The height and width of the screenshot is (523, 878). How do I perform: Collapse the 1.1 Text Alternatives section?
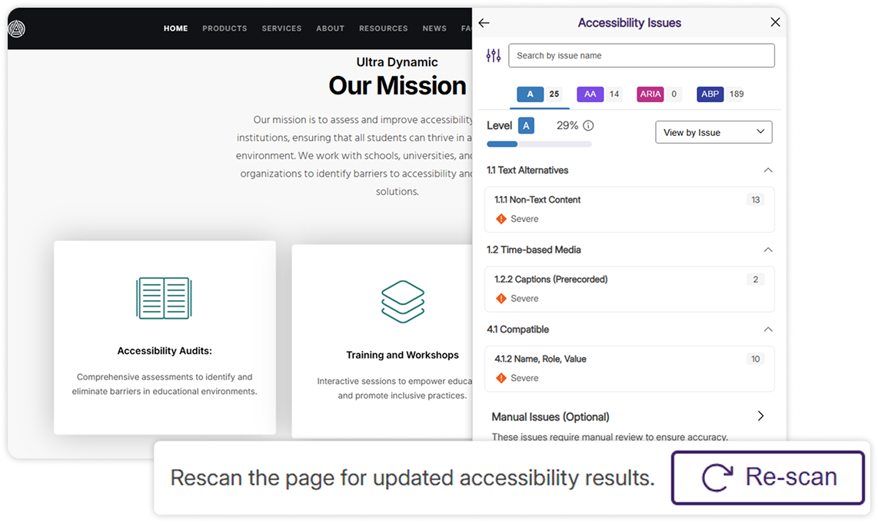pos(767,170)
